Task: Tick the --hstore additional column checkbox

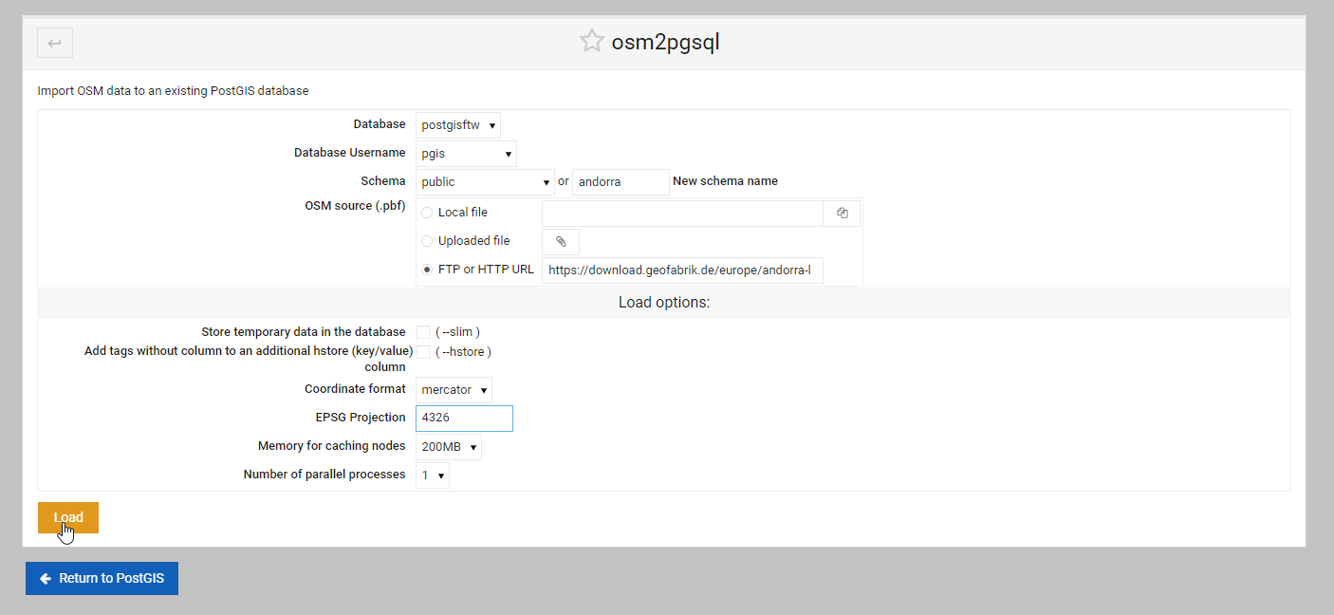Action: 423,352
